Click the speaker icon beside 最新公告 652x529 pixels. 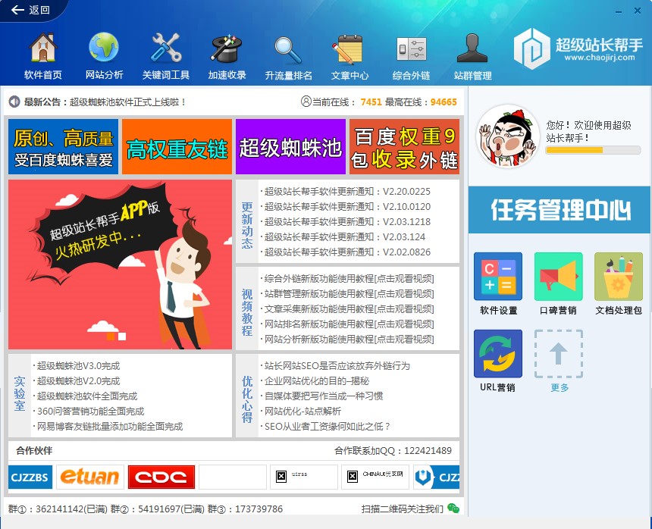click(14, 102)
